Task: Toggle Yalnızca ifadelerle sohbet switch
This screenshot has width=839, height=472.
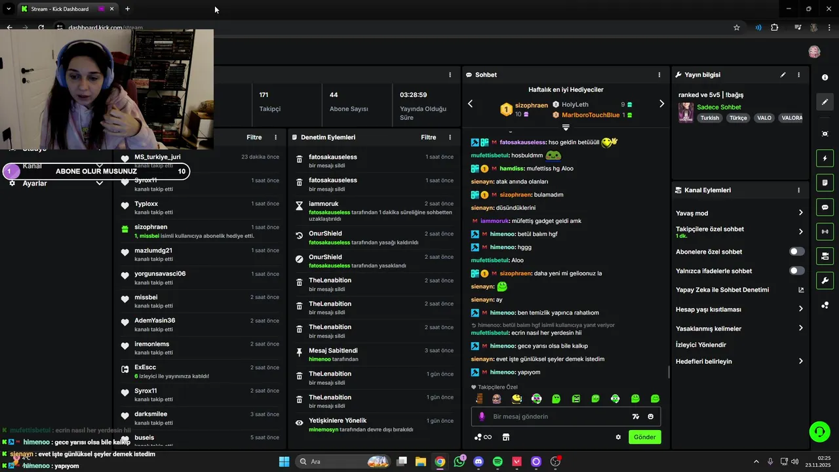Action: (796, 271)
